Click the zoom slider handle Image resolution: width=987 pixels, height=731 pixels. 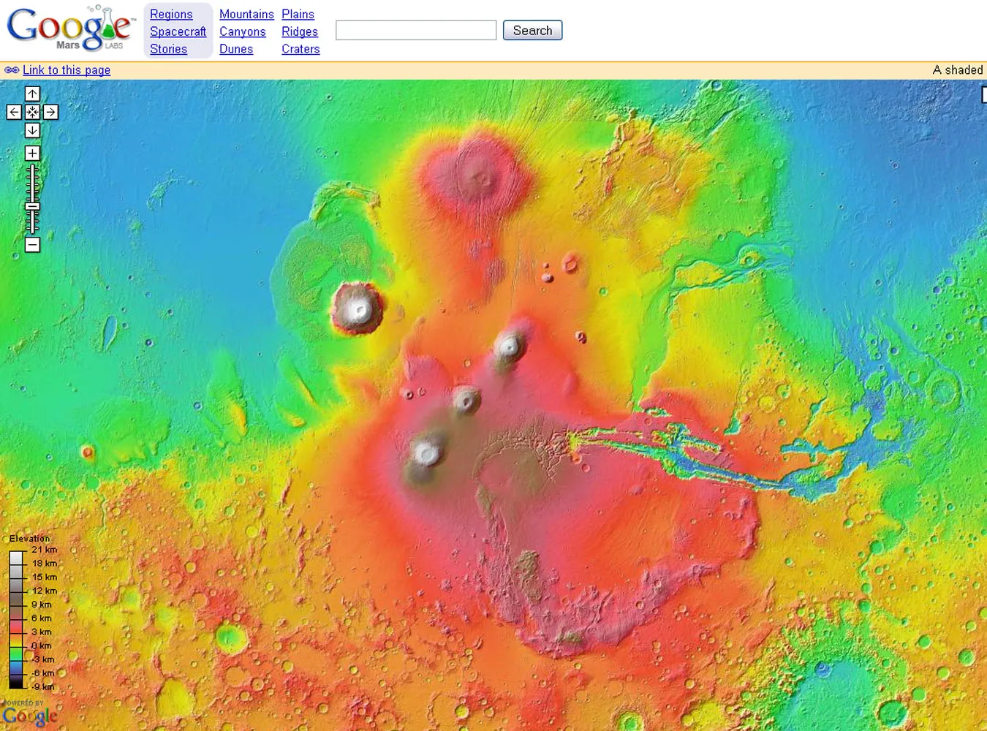click(x=32, y=207)
